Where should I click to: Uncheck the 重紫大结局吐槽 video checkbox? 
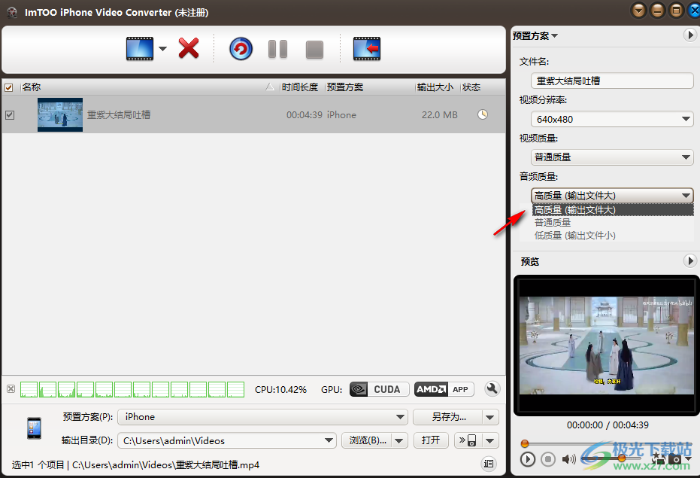click(x=11, y=114)
